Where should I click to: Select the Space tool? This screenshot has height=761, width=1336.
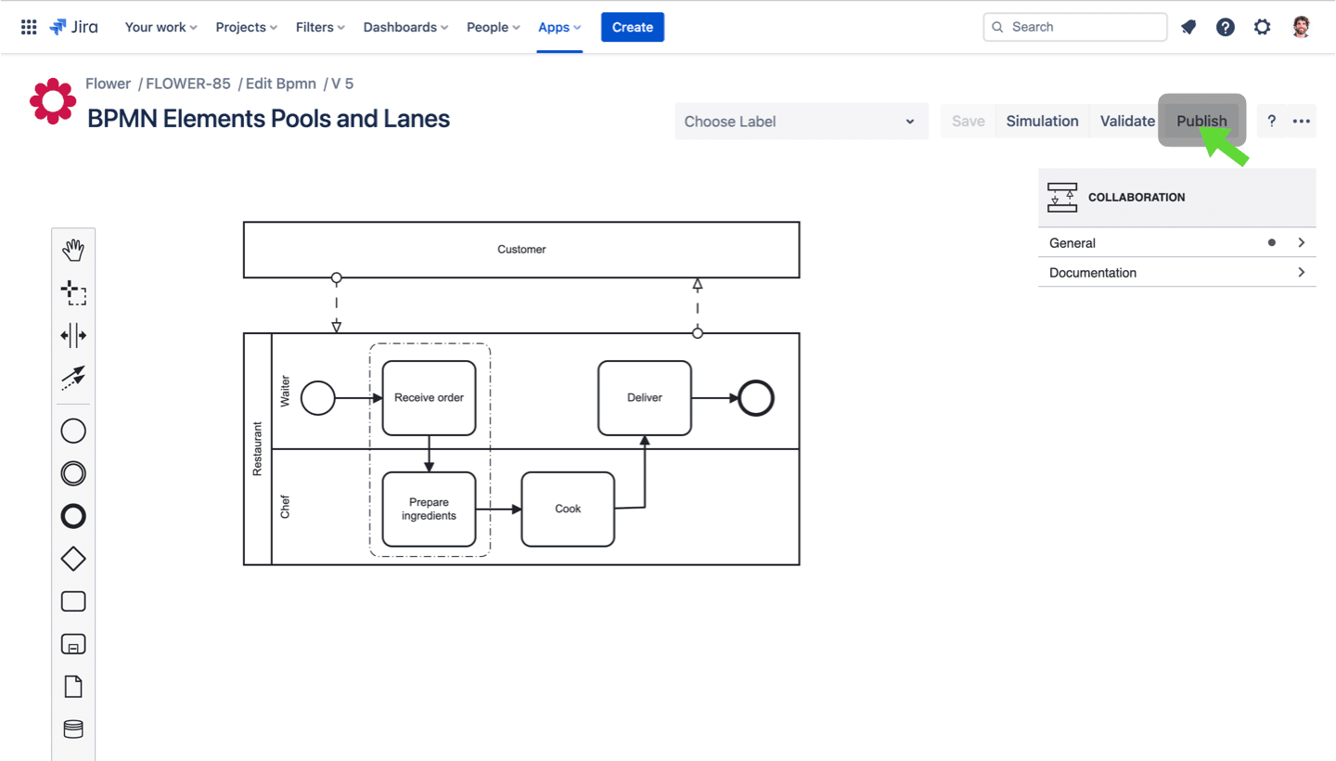(x=73, y=335)
